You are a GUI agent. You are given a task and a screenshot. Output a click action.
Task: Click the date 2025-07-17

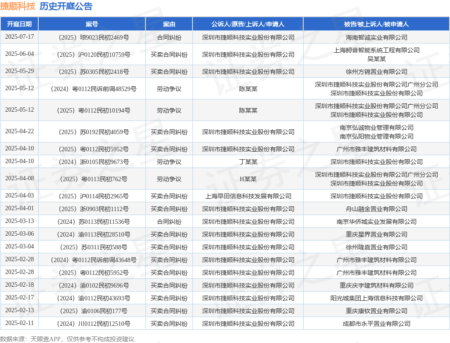click(x=19, y=37)
